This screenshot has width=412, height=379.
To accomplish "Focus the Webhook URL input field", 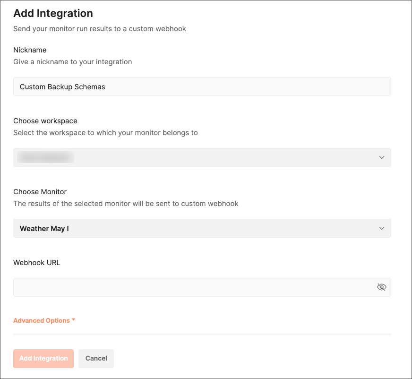I will (194, 287).
